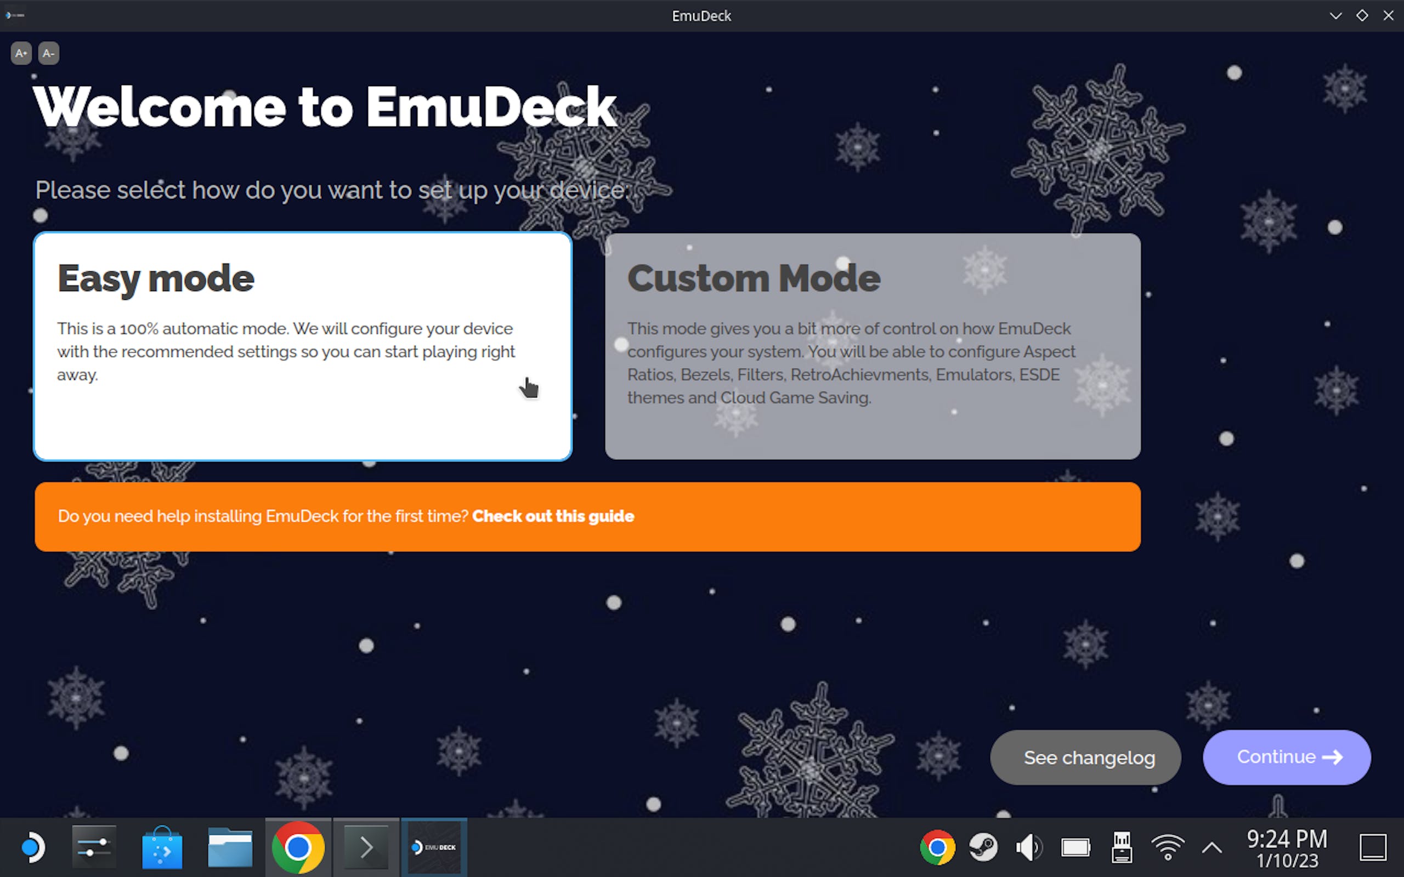
Task: Click the Continue button
Action: pyautogui.click(x=1287, y=757)
